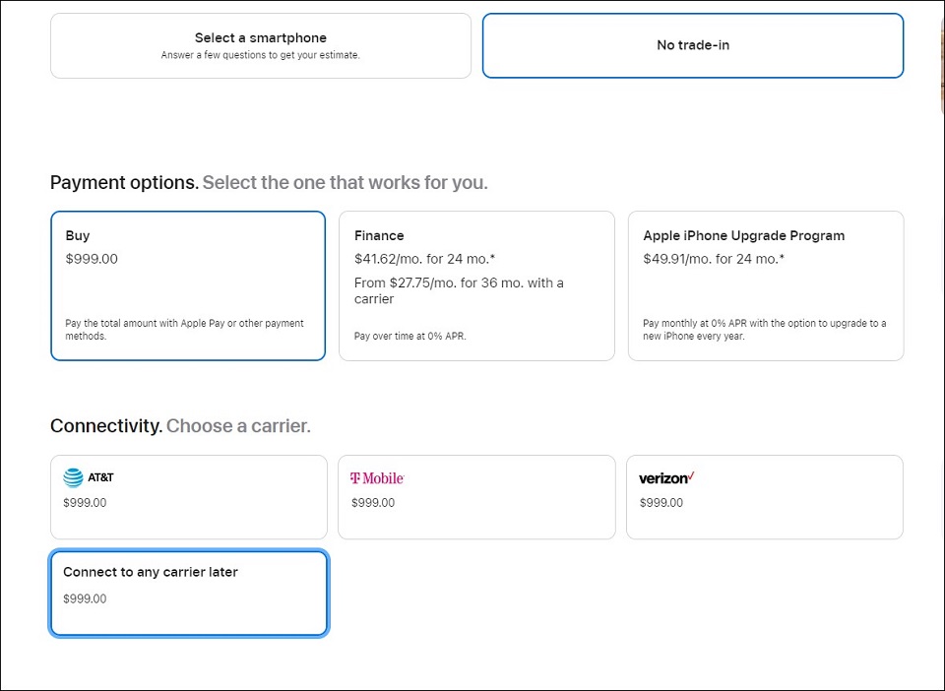The width and height of the screenshot is (945, 691).
Task: Click Answer a few questions estimate text
Action: [260, 55]
